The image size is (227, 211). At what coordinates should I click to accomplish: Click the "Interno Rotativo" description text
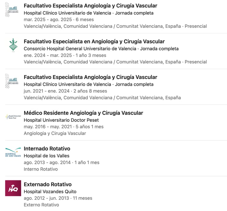[40, 169]
